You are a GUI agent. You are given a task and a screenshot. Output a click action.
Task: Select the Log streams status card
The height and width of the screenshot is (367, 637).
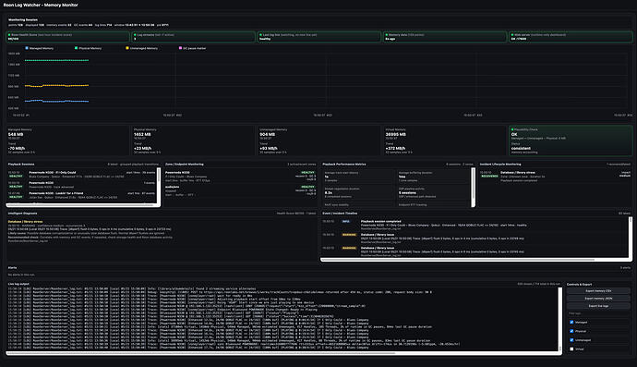193,37
